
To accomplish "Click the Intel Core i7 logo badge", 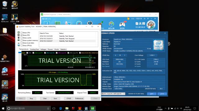I will pyautogui.click(x=158, y=45).
